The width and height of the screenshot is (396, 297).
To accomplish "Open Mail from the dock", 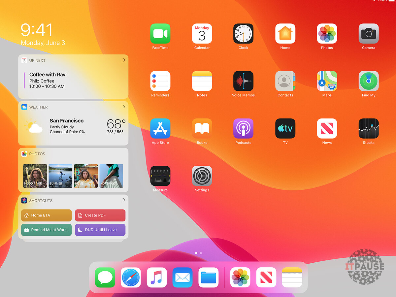I will (x=182, y=278).
